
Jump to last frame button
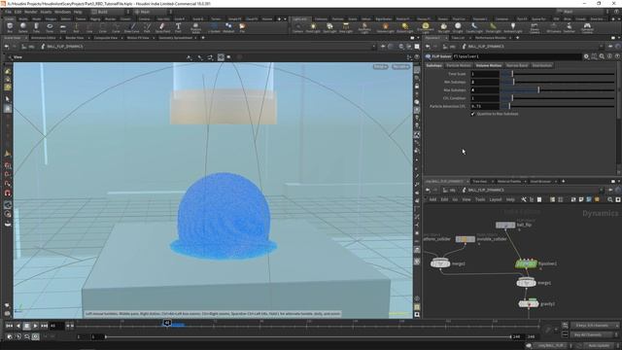[44, 326]
